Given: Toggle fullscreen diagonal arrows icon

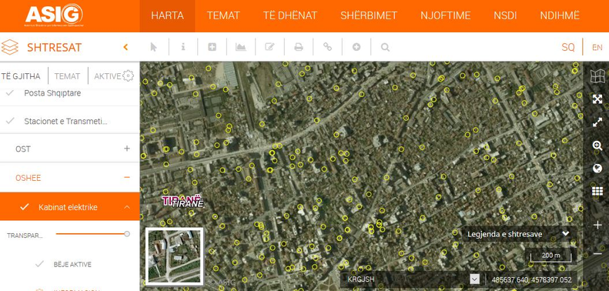Looking at the screenshot, I should 597,122.
